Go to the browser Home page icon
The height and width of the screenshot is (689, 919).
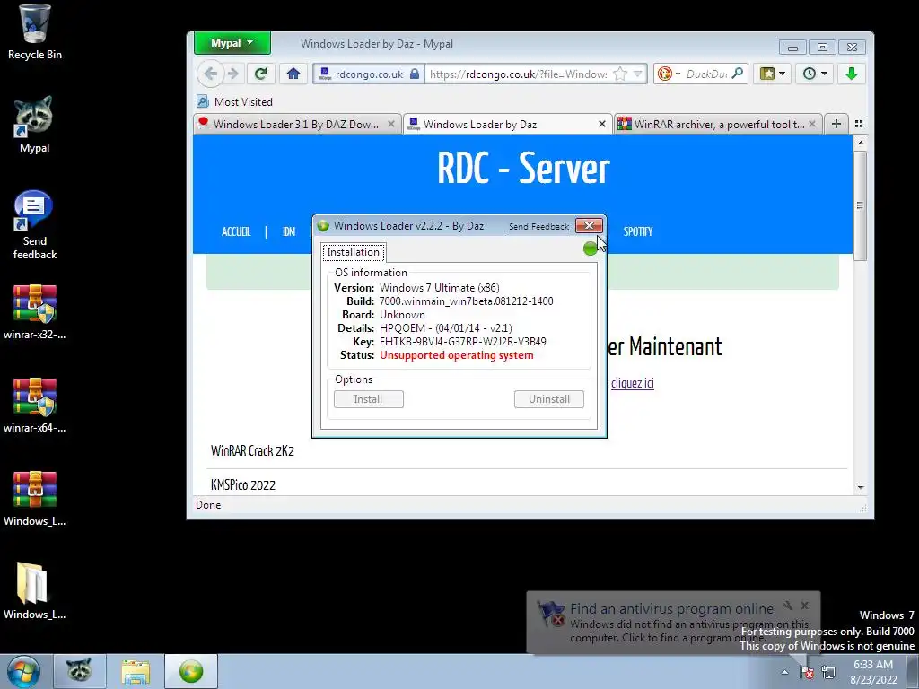(293, 74)
